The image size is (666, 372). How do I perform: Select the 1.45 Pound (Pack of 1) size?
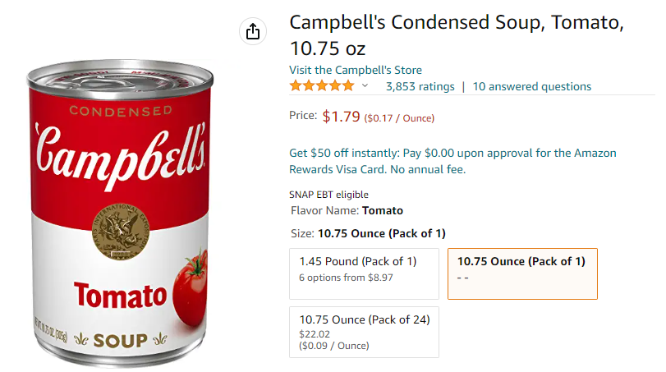coord(365,269)
